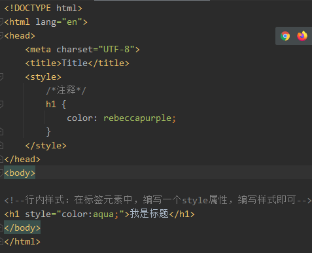This screenshot has height=253, width=312.
Task: Click the 我是标题 heading text
Action: point(149,214)
